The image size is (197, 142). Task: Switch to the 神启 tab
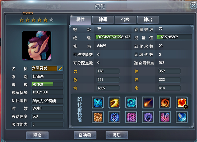[x=148, y=20]
